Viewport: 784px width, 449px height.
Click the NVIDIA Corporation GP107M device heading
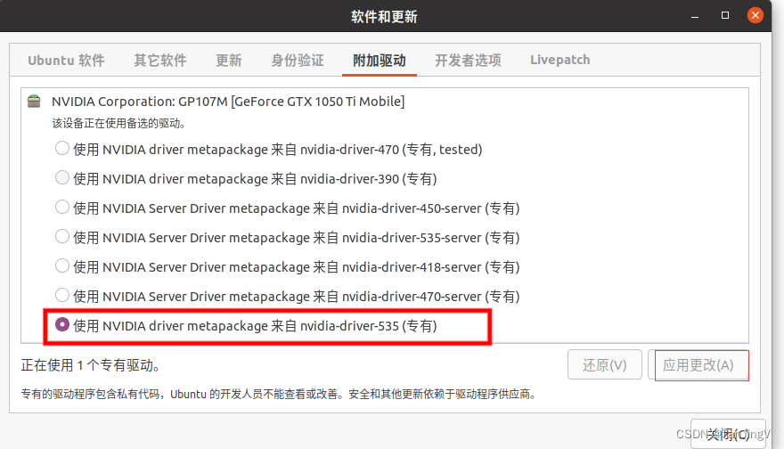pyautogui.click(x=228, y=102)
